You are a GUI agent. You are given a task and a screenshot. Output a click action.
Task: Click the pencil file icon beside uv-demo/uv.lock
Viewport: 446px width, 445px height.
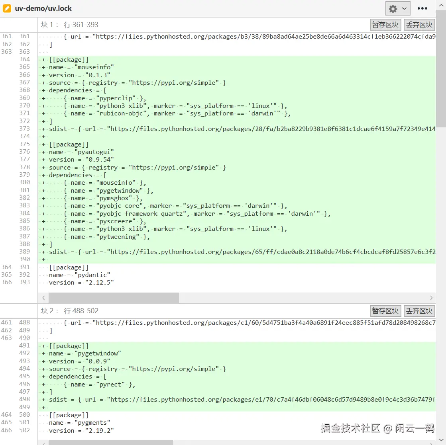click(7, 8)
